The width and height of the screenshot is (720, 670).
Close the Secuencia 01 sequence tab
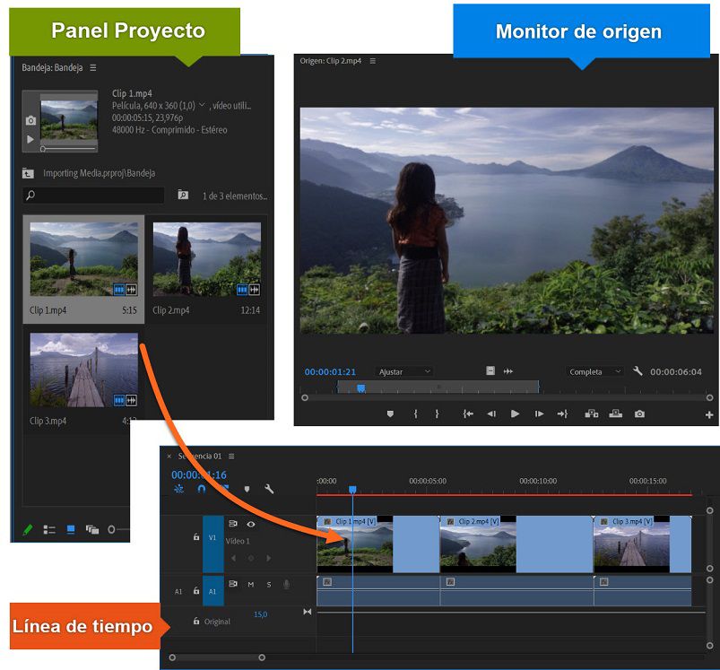169,456
